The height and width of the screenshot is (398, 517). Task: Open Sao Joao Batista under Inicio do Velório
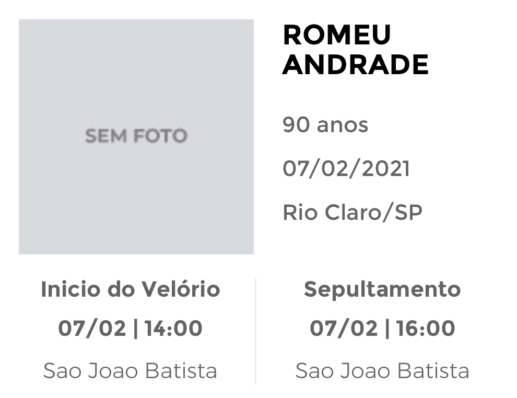click(x=130, y=371)
